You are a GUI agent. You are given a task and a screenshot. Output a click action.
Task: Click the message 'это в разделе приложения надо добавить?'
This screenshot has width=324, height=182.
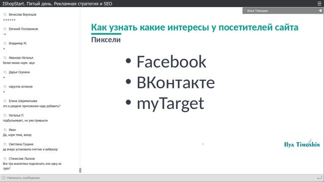pos(31,106)
